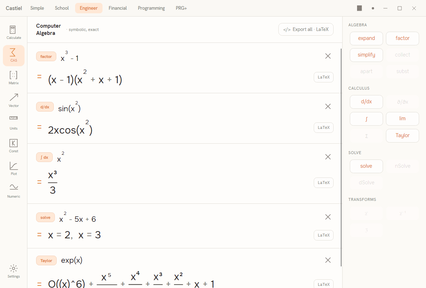Remove the factor x³ − 1 entry
The image size is (426, 288).
328,56
